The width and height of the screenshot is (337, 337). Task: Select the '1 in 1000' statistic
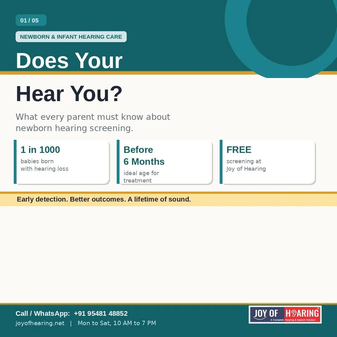[x=40, y=149]
